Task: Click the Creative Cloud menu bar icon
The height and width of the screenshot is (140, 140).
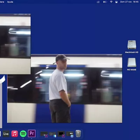Action: pyautogui.click(x=98, y=2)
